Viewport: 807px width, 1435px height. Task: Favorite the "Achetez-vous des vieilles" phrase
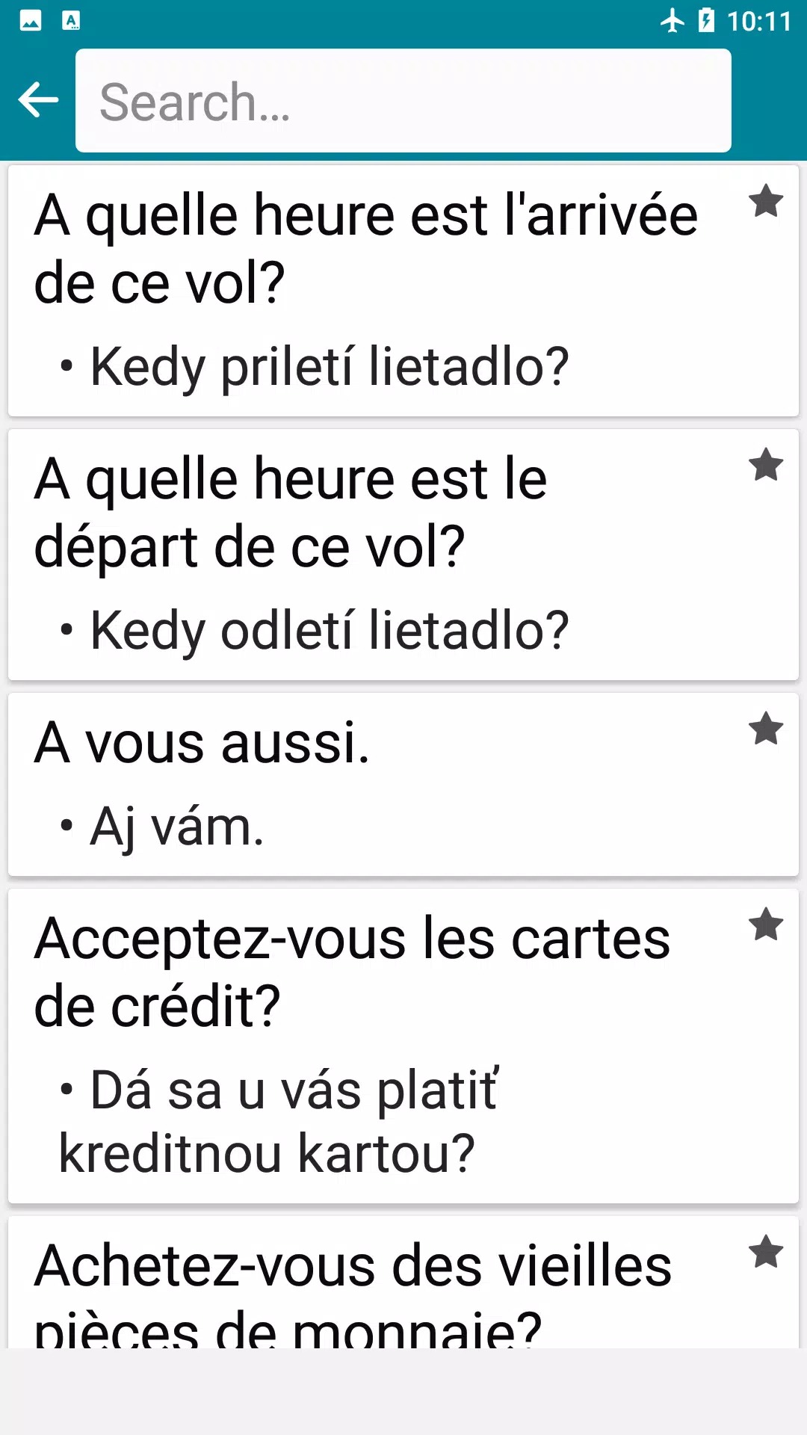click(x=766, y=1252)
